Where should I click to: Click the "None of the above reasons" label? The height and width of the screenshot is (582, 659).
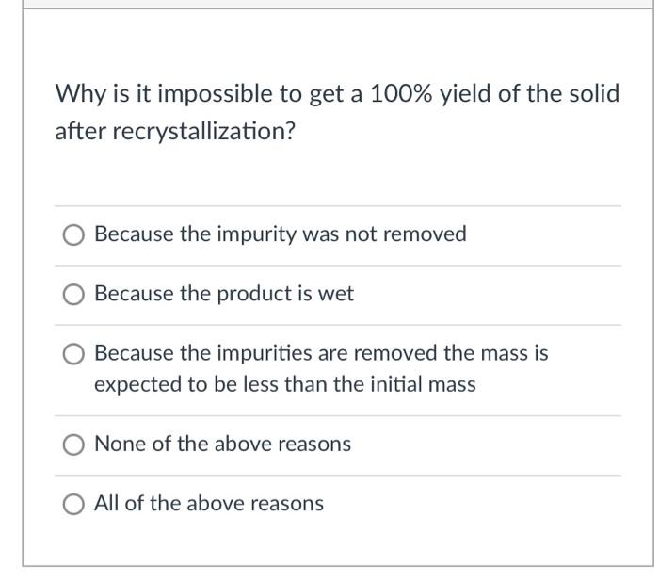coord(223,445)
